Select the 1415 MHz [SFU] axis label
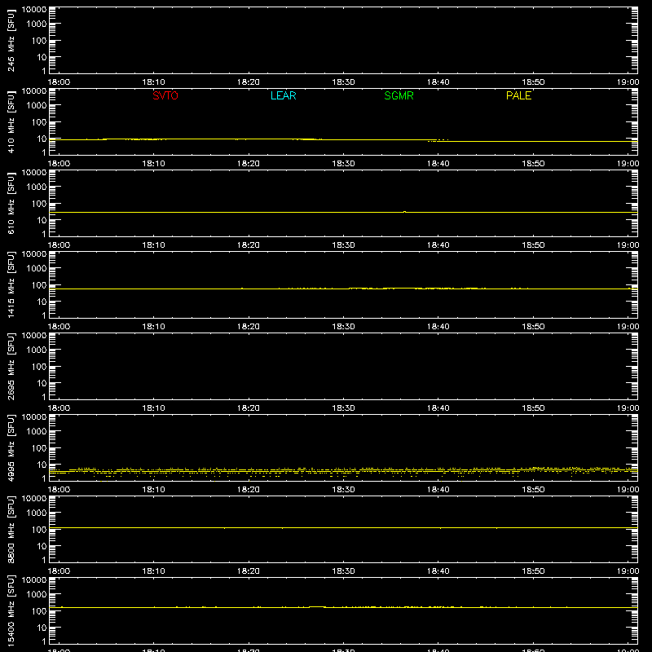This screenshot has width=652, height=652. 11,284
